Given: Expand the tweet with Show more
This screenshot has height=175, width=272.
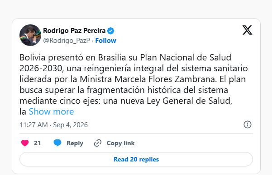Looking at the screenshot, I should [51, 111].
